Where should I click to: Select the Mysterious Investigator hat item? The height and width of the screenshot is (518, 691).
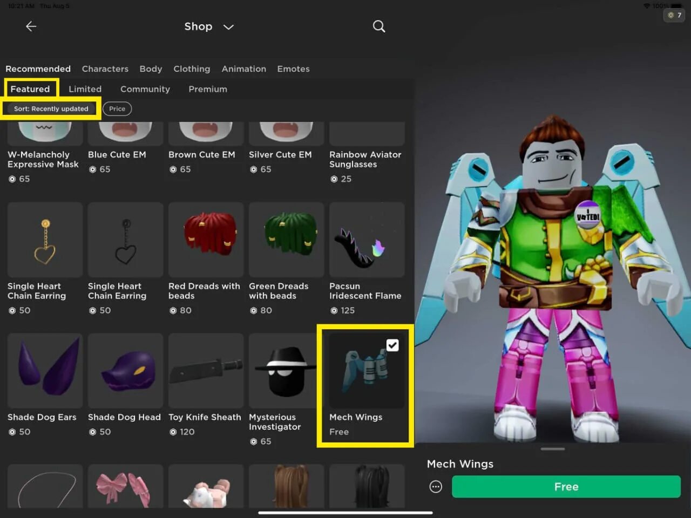[287, 371]
